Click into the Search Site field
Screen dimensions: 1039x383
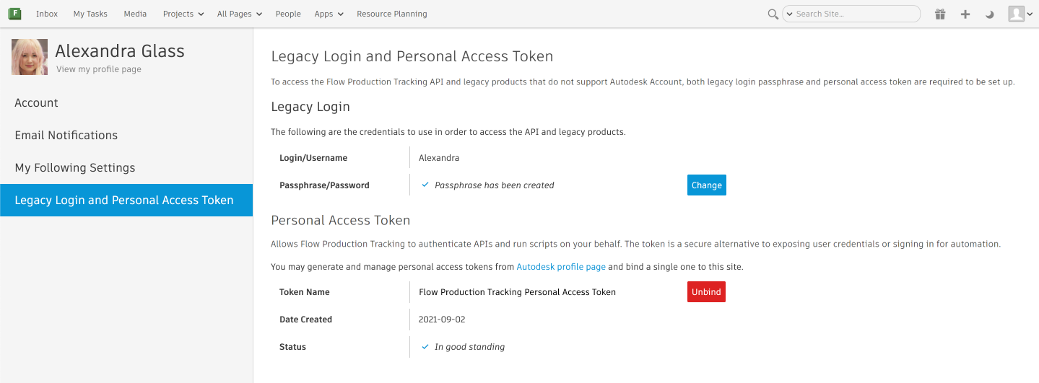pos(856,14)
